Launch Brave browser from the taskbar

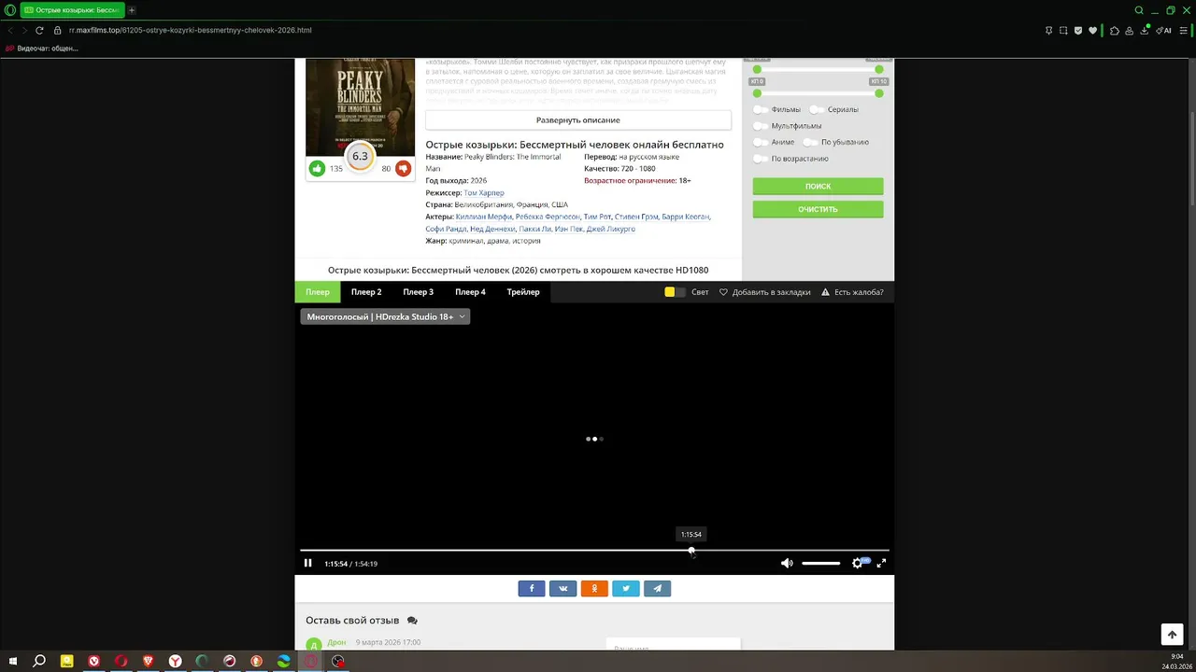click(148, 661)
